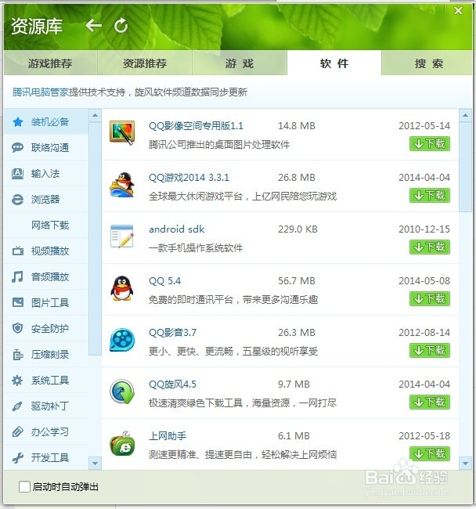The height and width of the screenshot is (509, 476).
Task: Select the 装机必备 category
Action: pos(46,122)
